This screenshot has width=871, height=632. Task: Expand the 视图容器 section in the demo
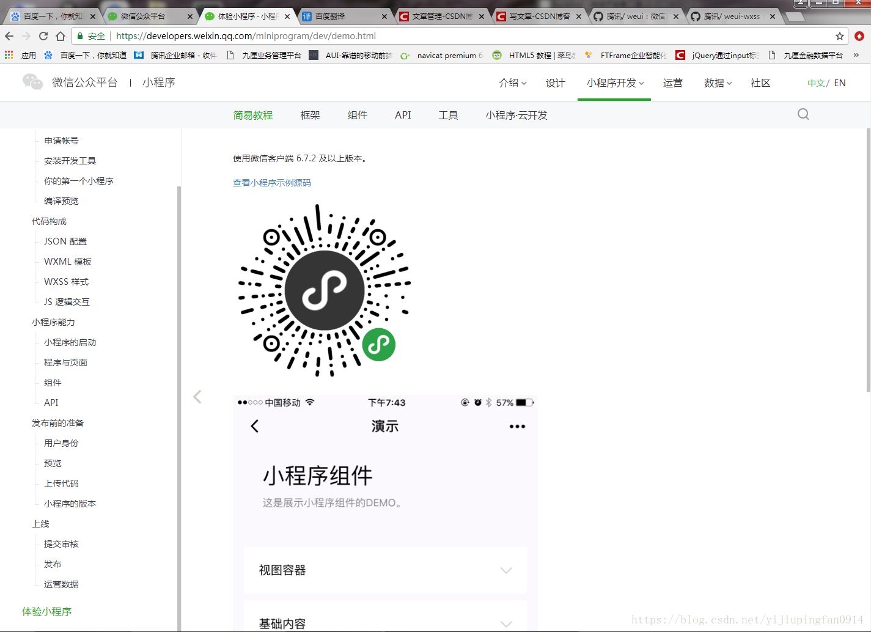(385, 570)
